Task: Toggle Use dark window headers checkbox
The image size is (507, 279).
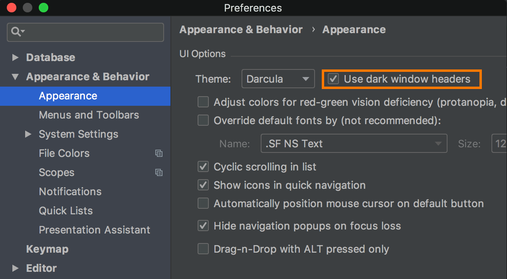Action: (333, 79)
